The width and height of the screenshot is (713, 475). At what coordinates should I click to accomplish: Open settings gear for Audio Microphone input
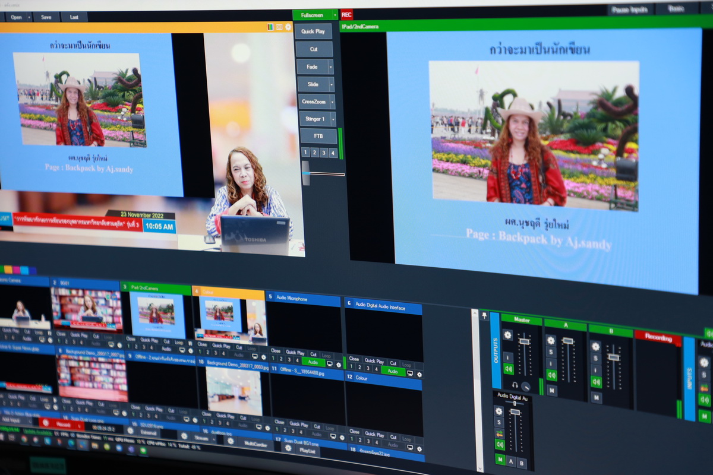click(x=338, y=365)
